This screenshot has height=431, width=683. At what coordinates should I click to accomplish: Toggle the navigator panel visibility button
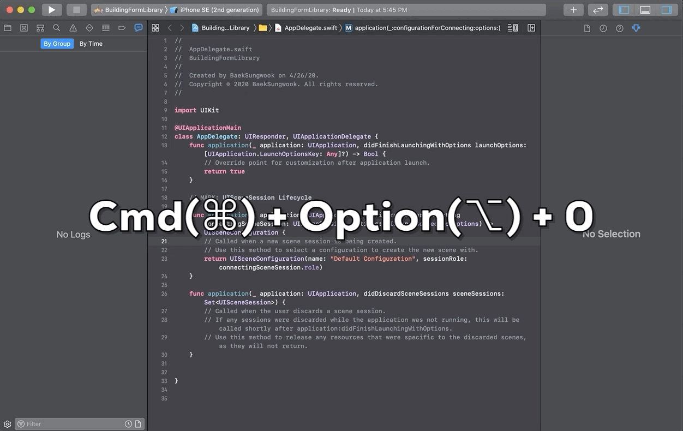click(622, 9)
